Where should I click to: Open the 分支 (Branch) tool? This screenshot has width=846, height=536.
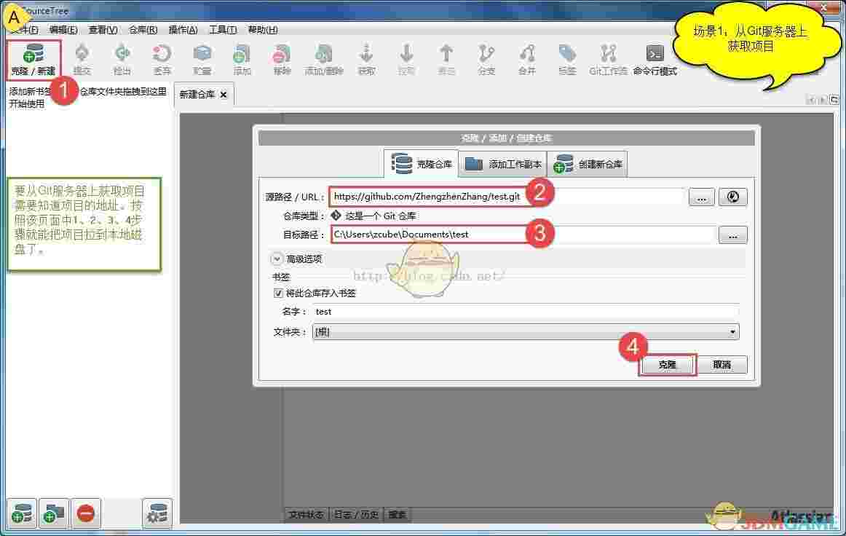pyautogui.click(x=486, y=58)
